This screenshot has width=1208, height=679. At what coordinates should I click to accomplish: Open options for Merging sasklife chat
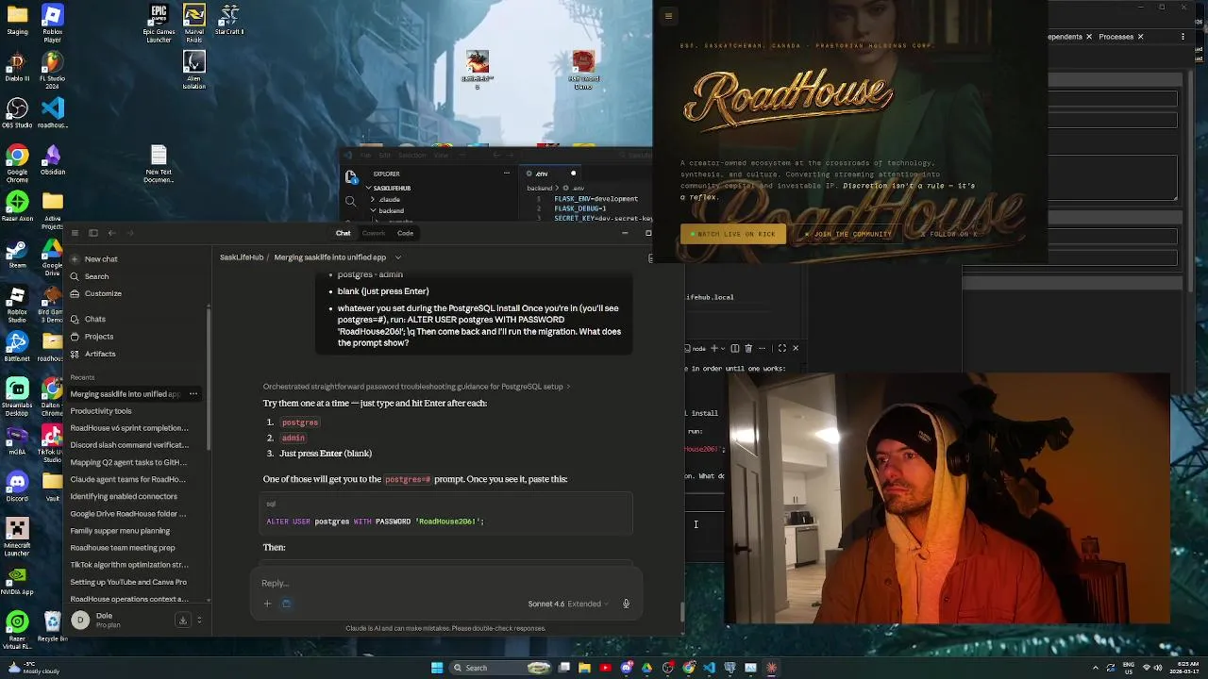point(193,393)
